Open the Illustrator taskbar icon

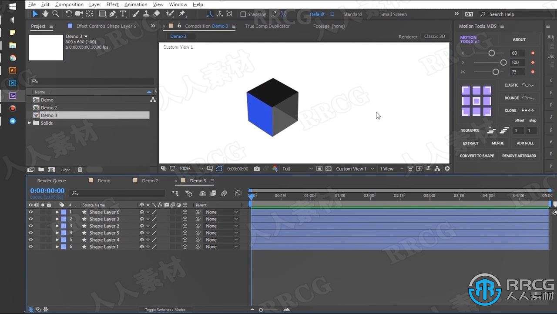pos(13,70)
